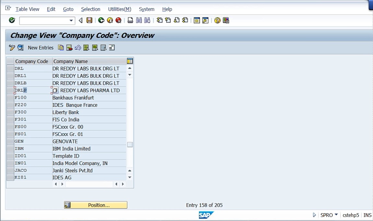Click the Company Name column header

[x=89, y=61]
